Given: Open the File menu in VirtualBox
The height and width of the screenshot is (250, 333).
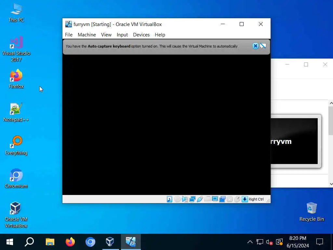Looking at the screenshot, I should point(69,35).
